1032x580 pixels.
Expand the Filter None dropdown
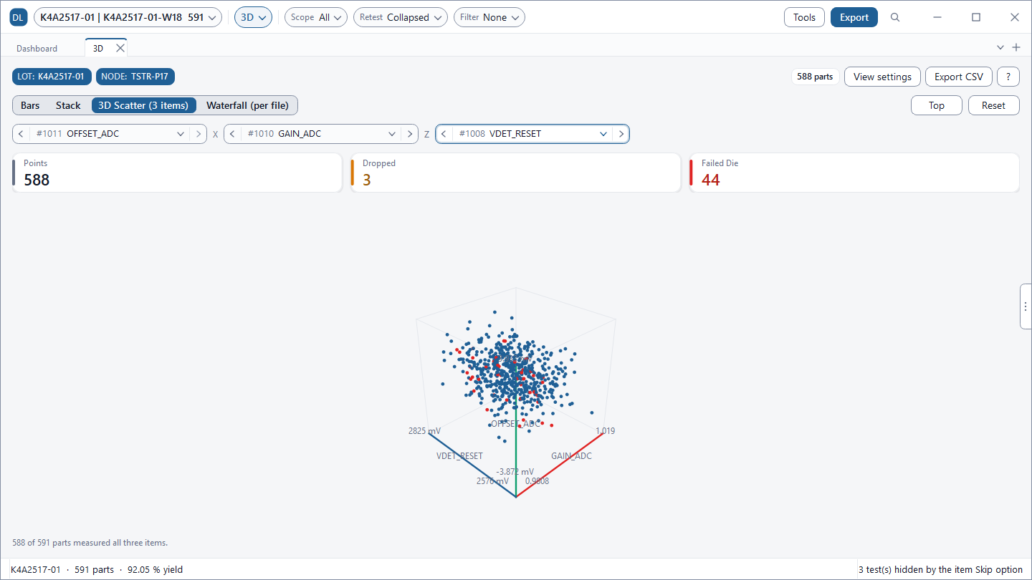(489, 17)
